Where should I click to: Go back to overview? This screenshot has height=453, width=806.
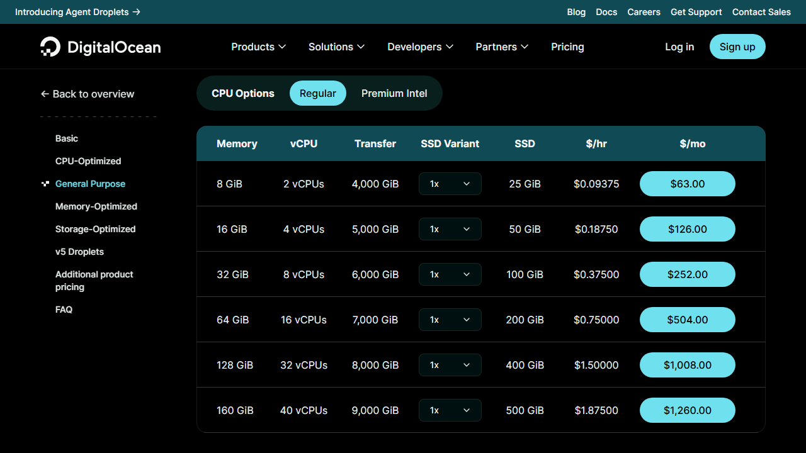pyautogui.click(x=88, y=94)
